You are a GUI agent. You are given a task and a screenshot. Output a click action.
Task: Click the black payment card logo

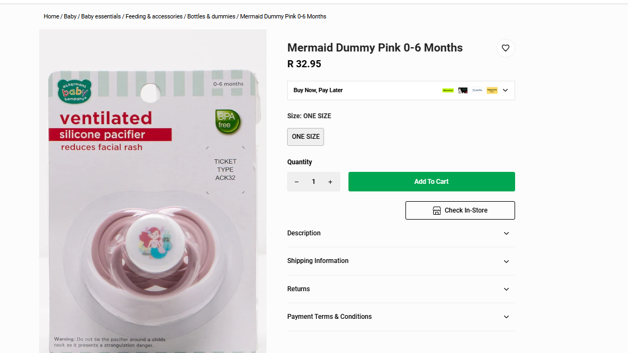click(x=462, y=91)
